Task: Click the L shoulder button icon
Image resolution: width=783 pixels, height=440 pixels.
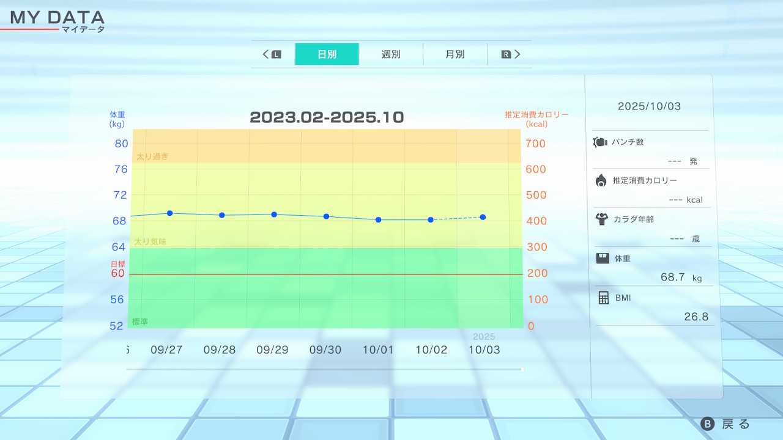Action: click(x=276, y=54)
